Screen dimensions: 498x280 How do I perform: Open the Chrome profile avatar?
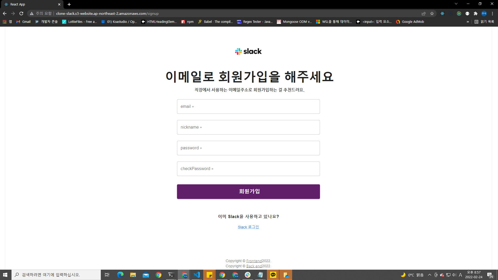click(484, 13)
